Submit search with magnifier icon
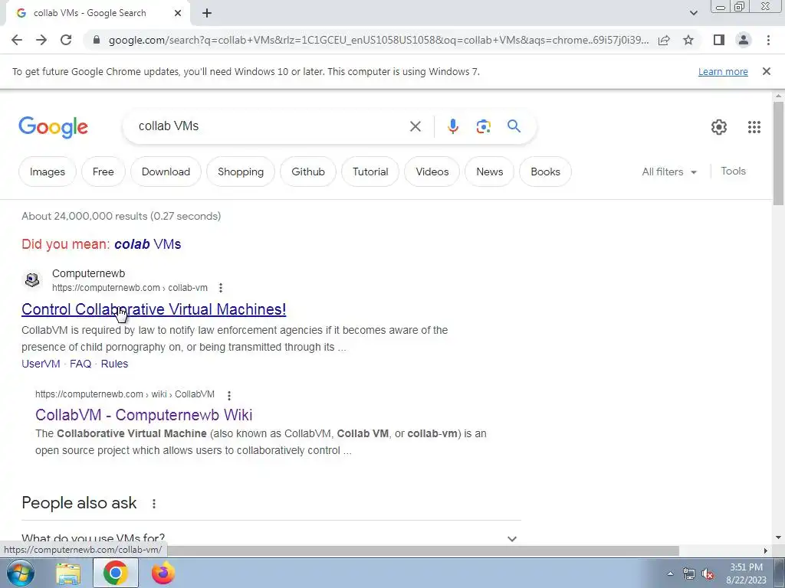The height and width of the screenshot is (588, 785). (514, 126)
